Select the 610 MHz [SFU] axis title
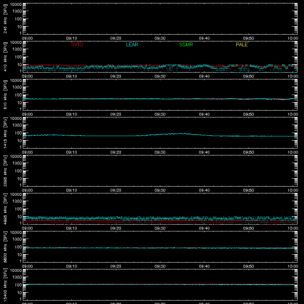This screenshot has height=304, width=304. pos(5,95)
